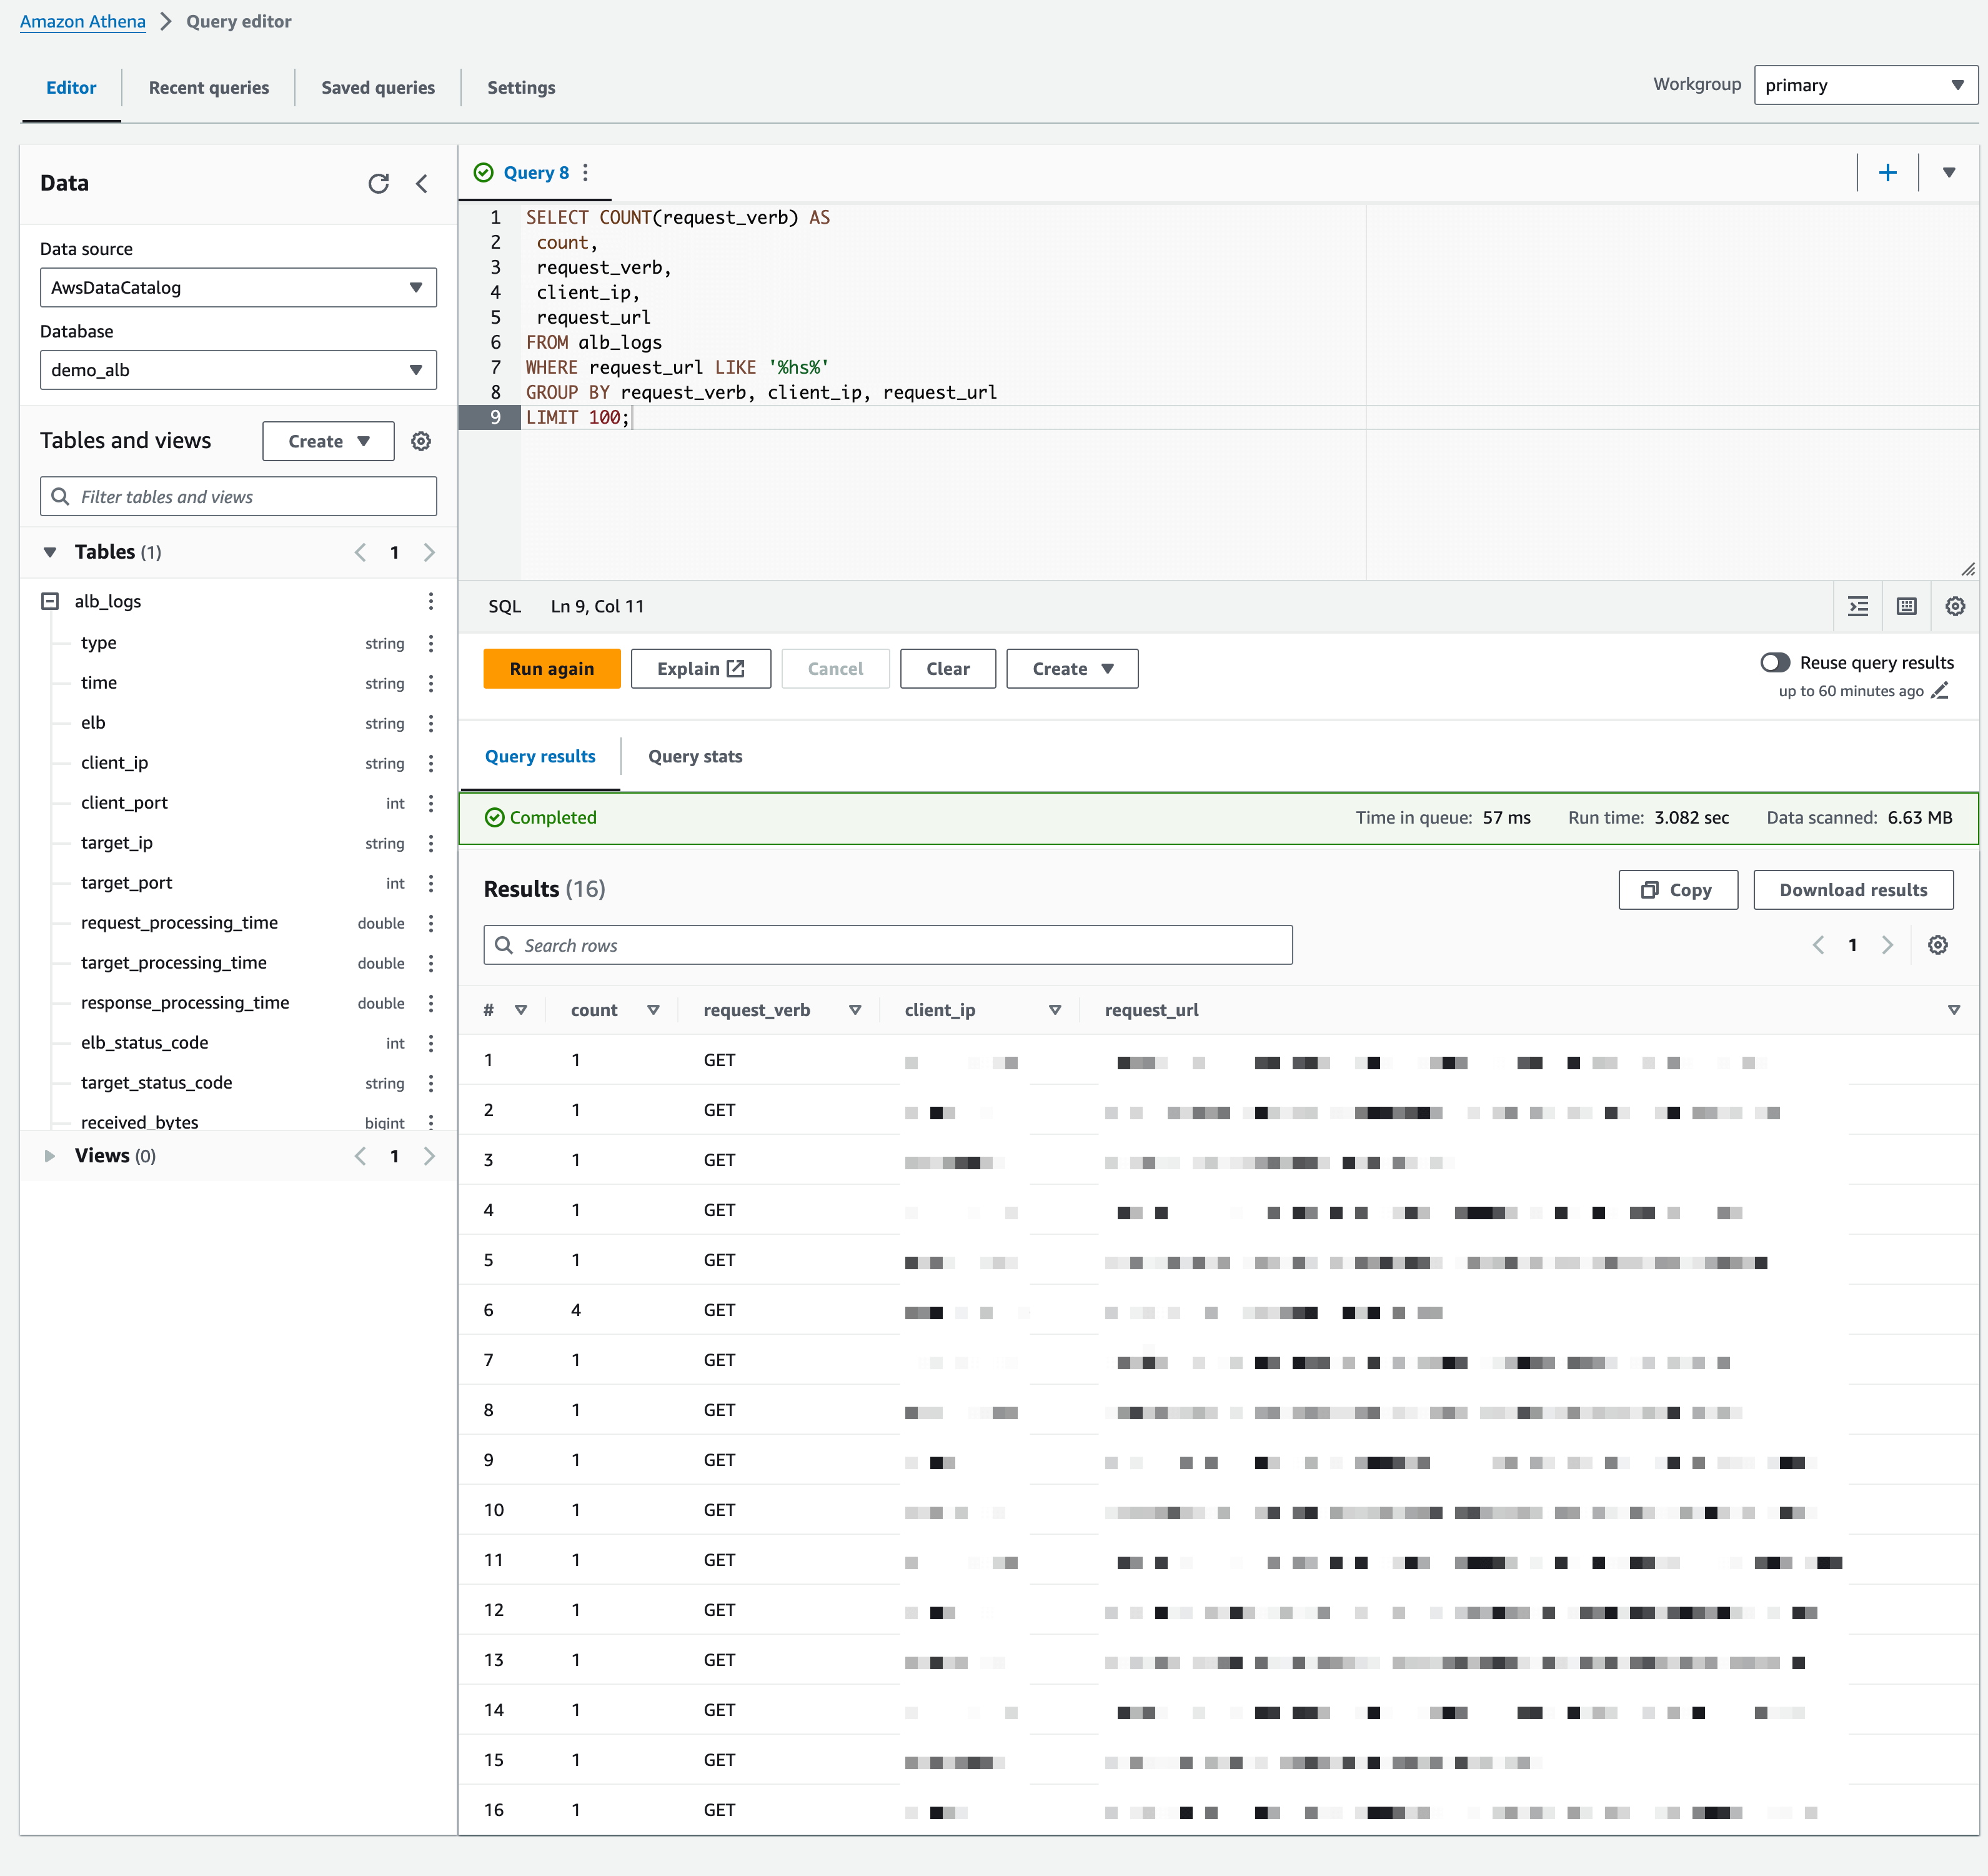This screenshot has height=1876, width=1988.
Task: Open actions for elb_status_code column
Action: (x=431, y=1043)
